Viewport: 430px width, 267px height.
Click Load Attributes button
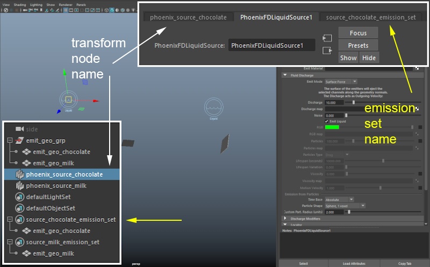click(354, 263)
